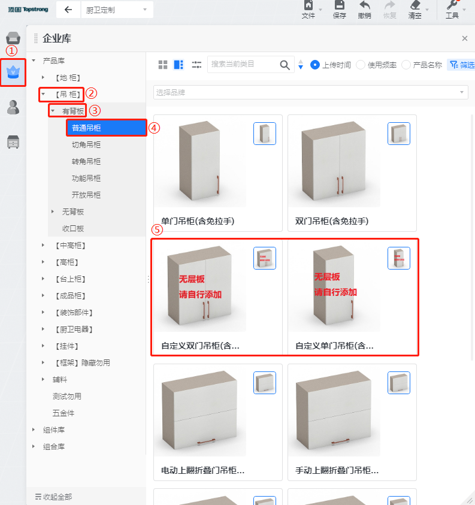Expand the 【中高柜】 category
475x505 pixels.
[x=43, y=245]
